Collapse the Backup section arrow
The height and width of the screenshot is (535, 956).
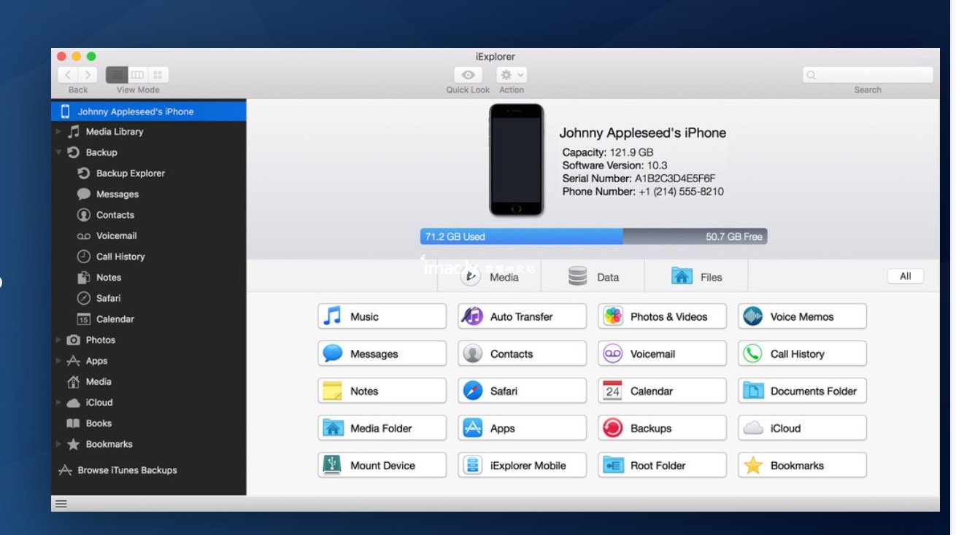pos(58,152)
